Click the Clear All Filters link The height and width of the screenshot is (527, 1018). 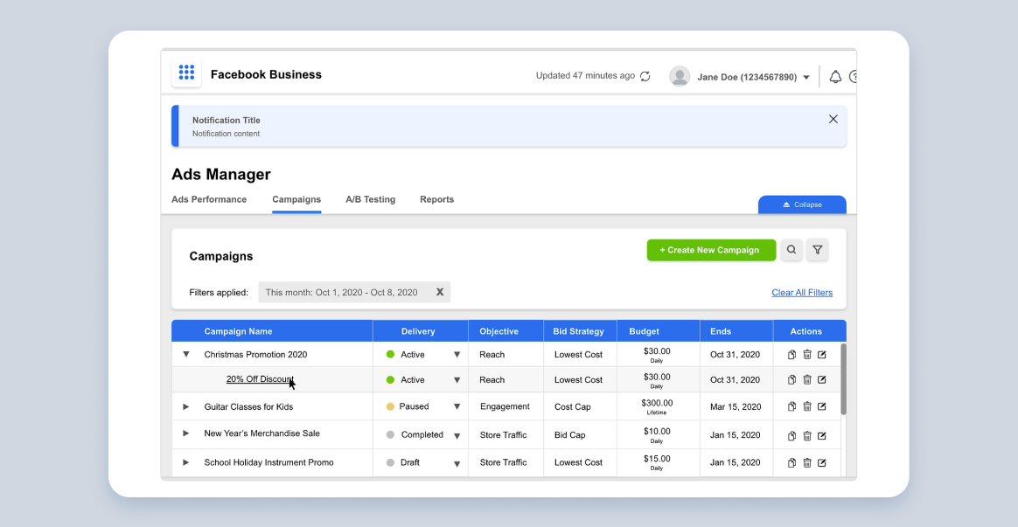802,293
